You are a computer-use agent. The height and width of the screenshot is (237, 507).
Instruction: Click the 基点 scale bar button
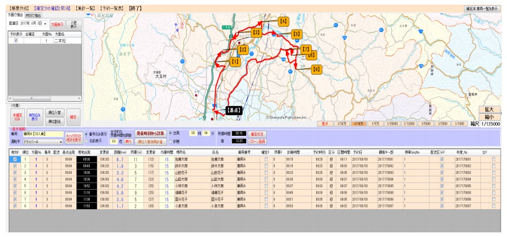click(x=324, y=124)
